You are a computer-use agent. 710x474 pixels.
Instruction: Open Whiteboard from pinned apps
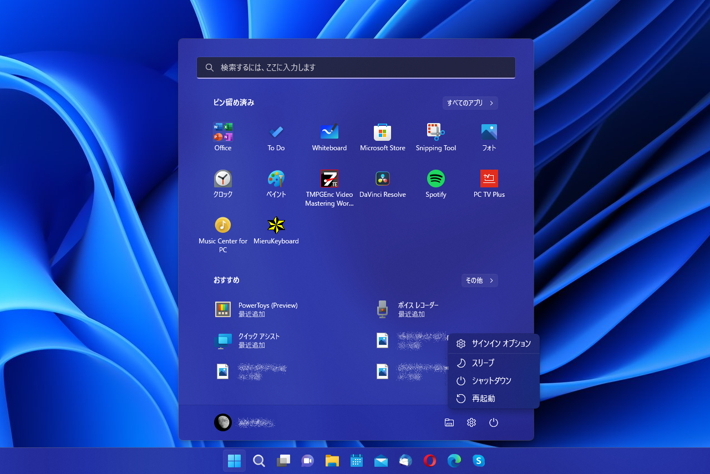[x=329, y=136]
